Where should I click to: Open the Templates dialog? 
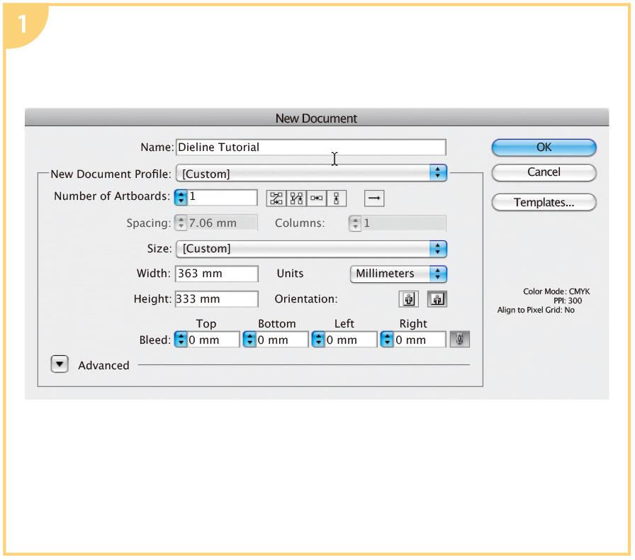pos(544,202)
